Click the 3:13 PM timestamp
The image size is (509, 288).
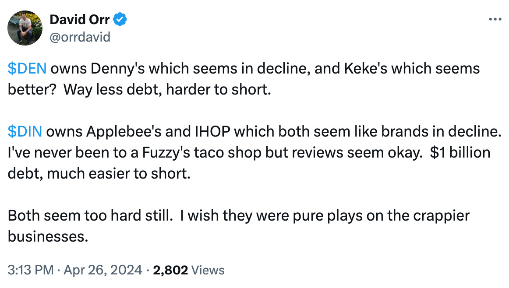coord(31,270)
